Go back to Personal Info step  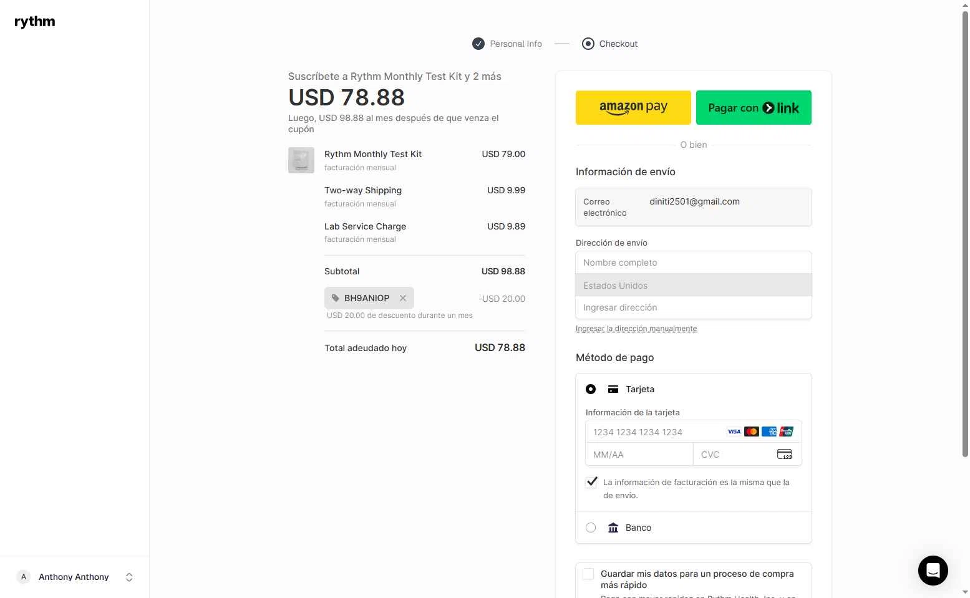pyautogui.click(x=516, y=44)
